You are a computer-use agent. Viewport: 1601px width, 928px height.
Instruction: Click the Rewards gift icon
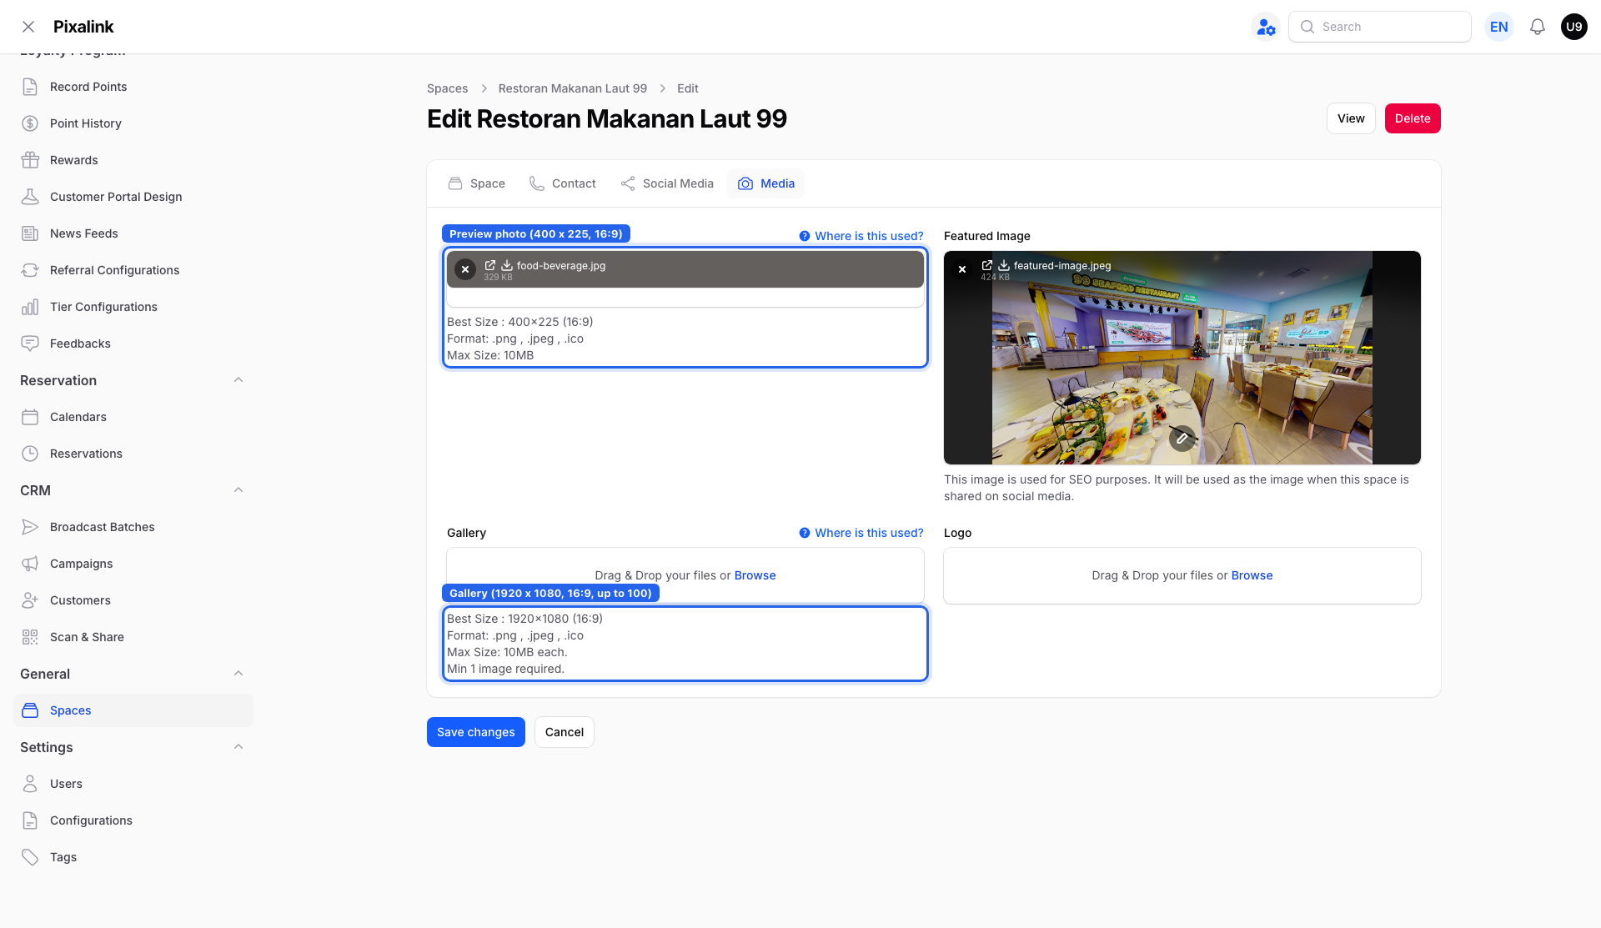30,160
